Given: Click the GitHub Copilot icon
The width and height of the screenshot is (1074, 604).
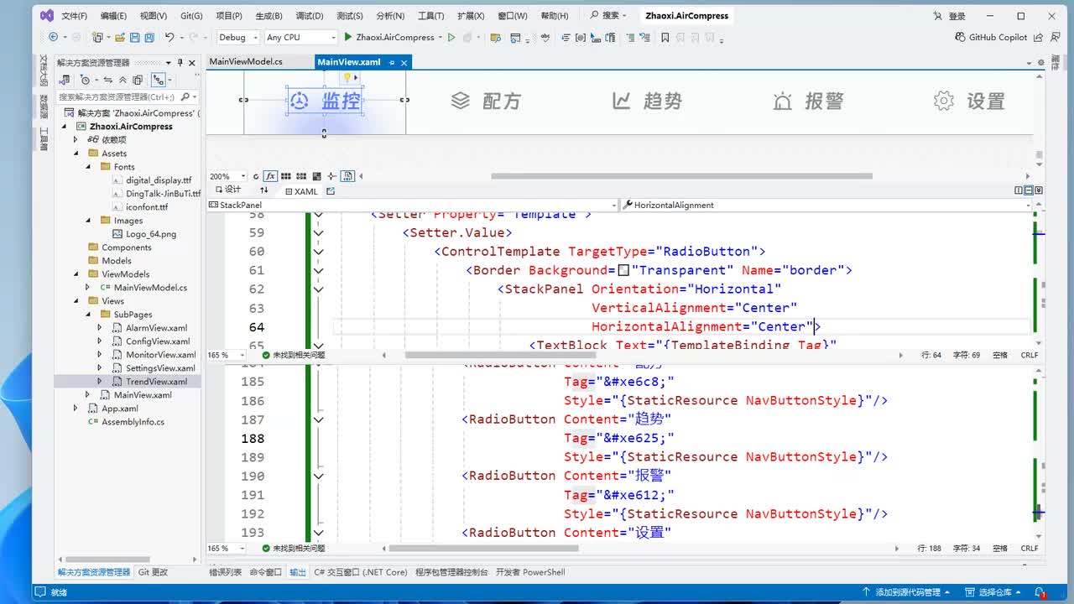Looking at the screenshot, I should point(961,37).
